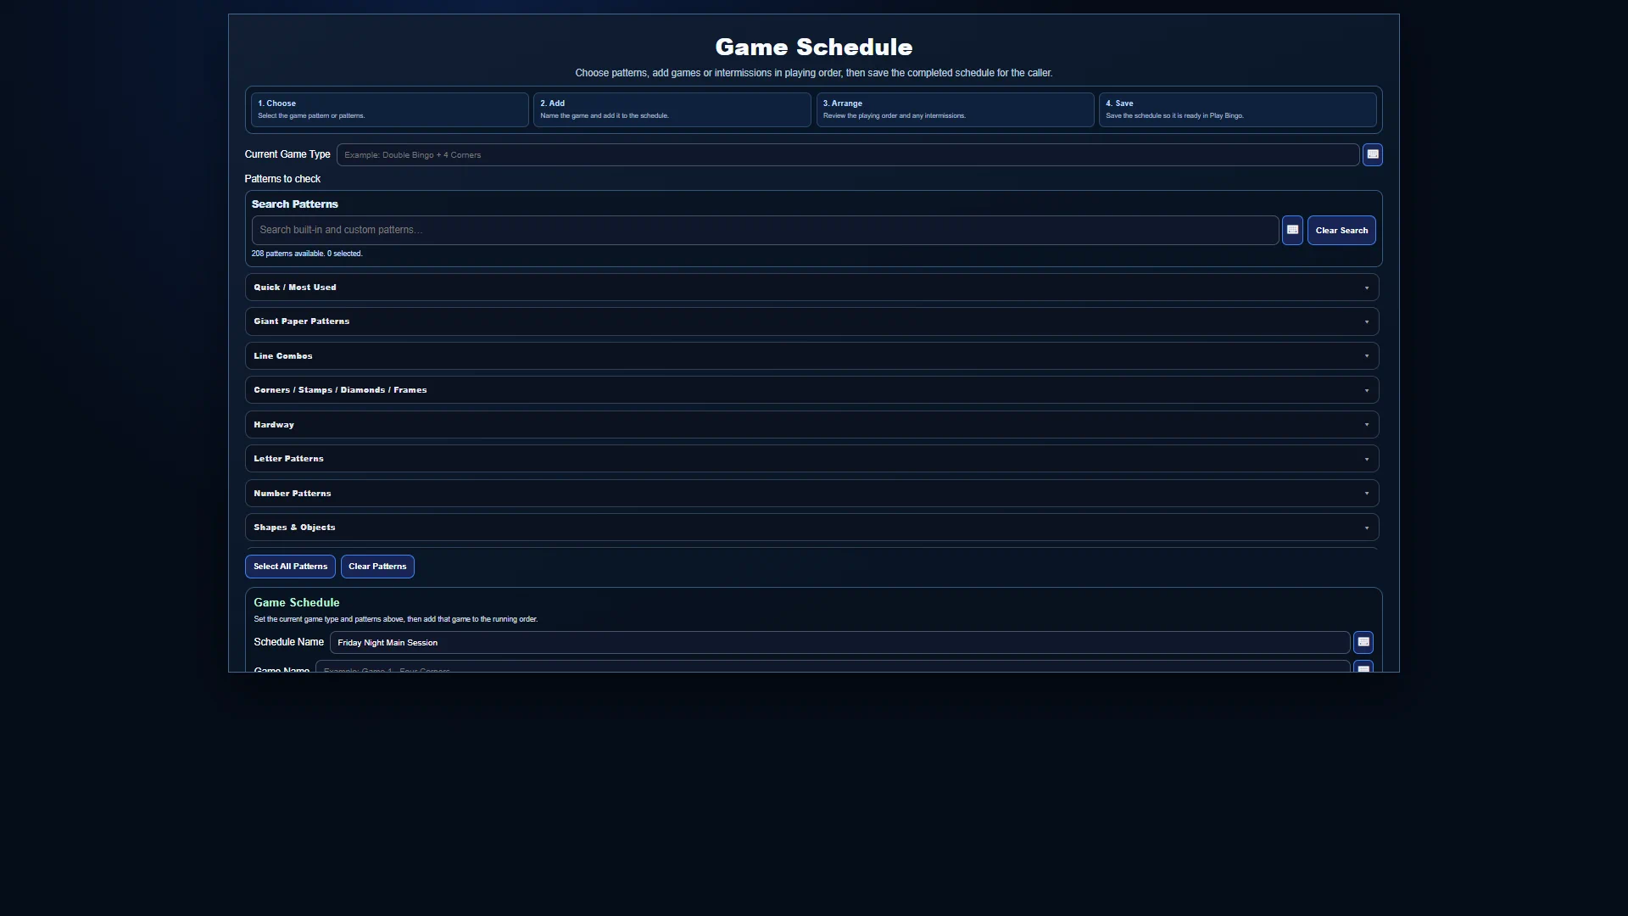
Task: Select the 2. Add step
Action: [x=672, y=109]
